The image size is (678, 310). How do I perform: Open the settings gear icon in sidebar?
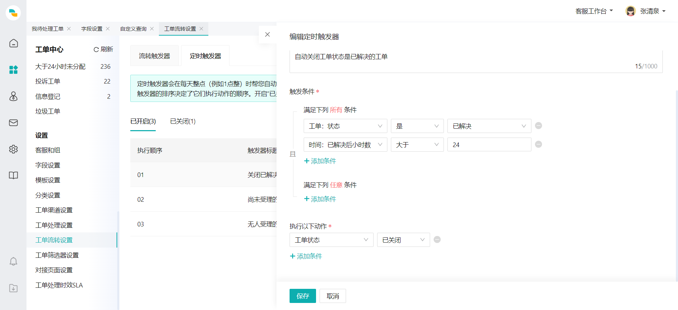[13, 149]
